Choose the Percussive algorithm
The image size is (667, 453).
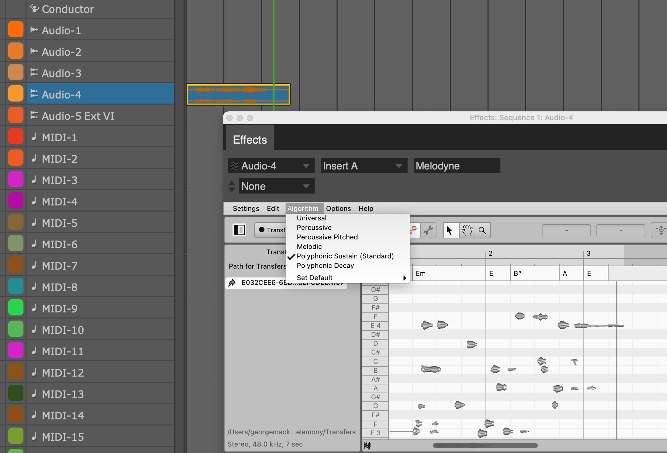tap(314, 228)
